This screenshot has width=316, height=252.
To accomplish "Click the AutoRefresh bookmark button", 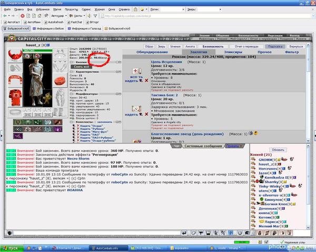I will [54, 22].
